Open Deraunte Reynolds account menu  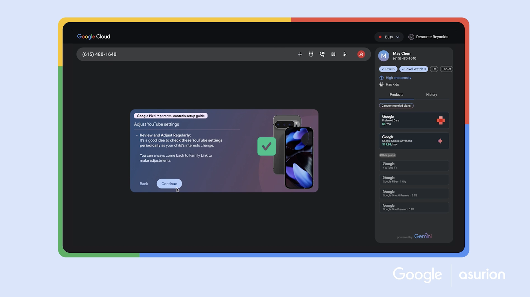click(x=428, y=37)
